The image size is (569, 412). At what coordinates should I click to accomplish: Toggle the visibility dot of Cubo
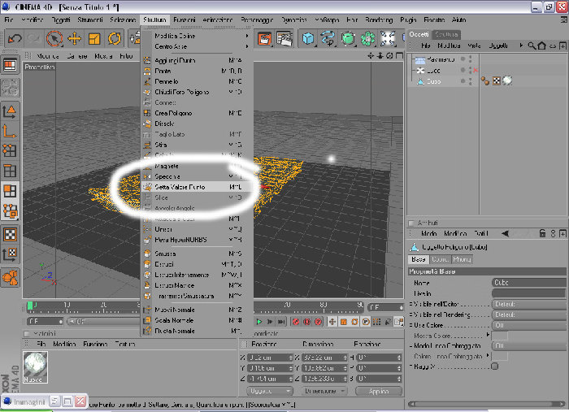tap(463, 81)
